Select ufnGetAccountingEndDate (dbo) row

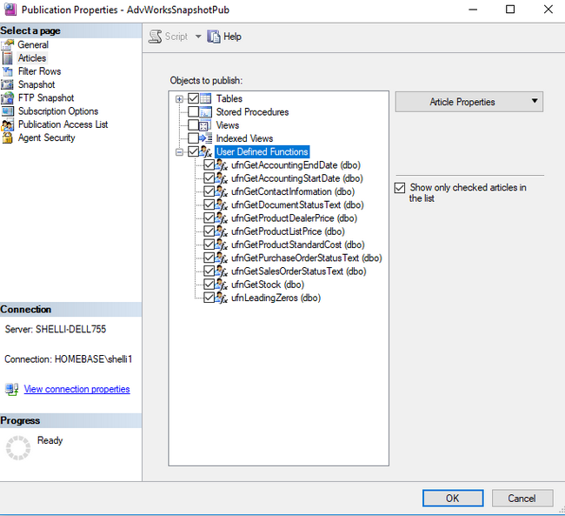click(x=296, y=165)
